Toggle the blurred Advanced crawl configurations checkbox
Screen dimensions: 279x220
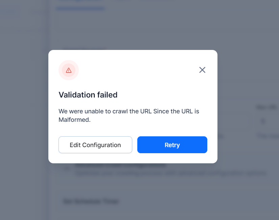(67, 169)
